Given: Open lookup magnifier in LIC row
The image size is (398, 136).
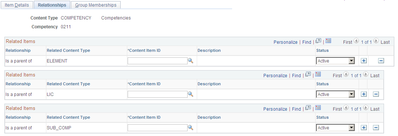Looking at the screenshot, I should point(191,94).
